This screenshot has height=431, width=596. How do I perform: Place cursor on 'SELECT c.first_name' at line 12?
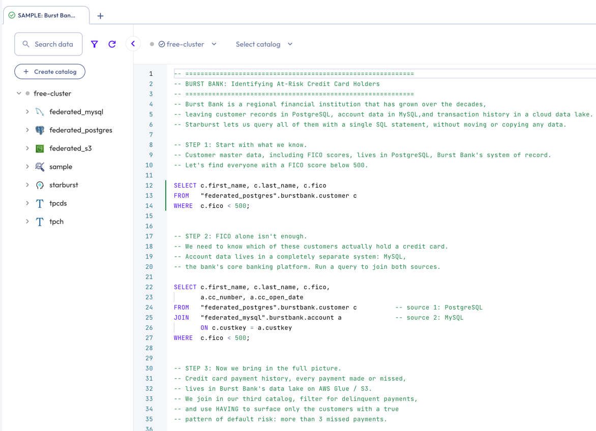[250, 186]
